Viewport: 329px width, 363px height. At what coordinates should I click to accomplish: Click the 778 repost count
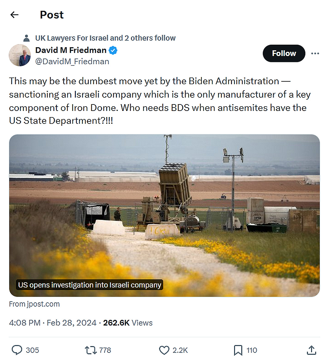(x=105, y=350)
